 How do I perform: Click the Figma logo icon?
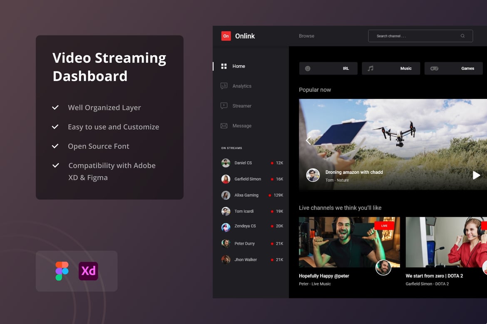62,271
